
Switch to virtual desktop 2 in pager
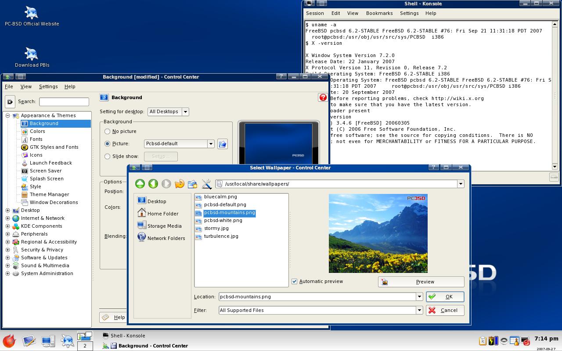pos(85,346)
